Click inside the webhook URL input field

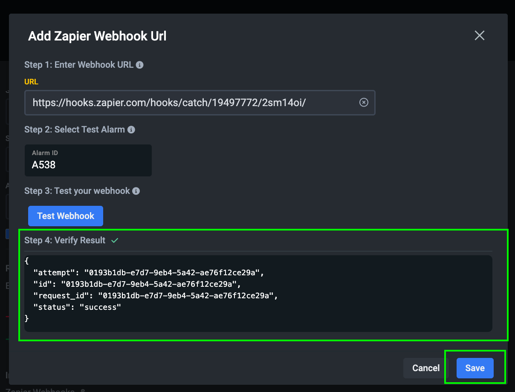pos(192,102)
